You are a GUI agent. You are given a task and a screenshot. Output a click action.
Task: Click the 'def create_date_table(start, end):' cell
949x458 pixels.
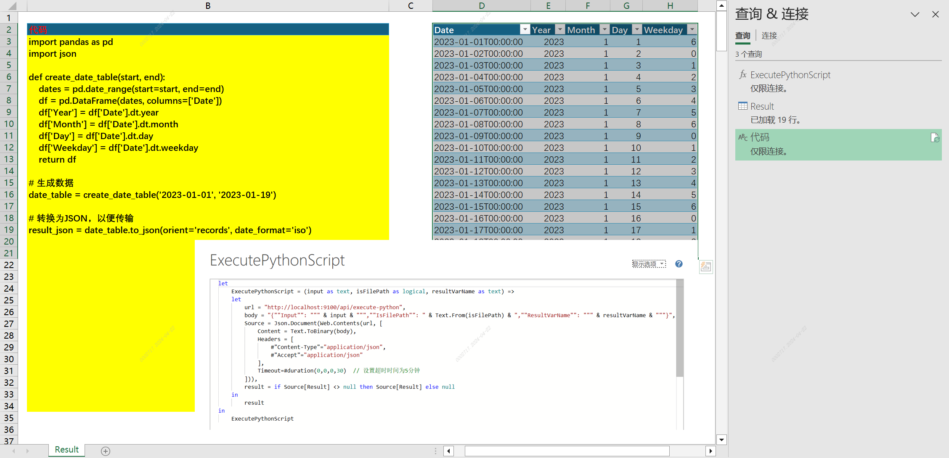(208, 77)
